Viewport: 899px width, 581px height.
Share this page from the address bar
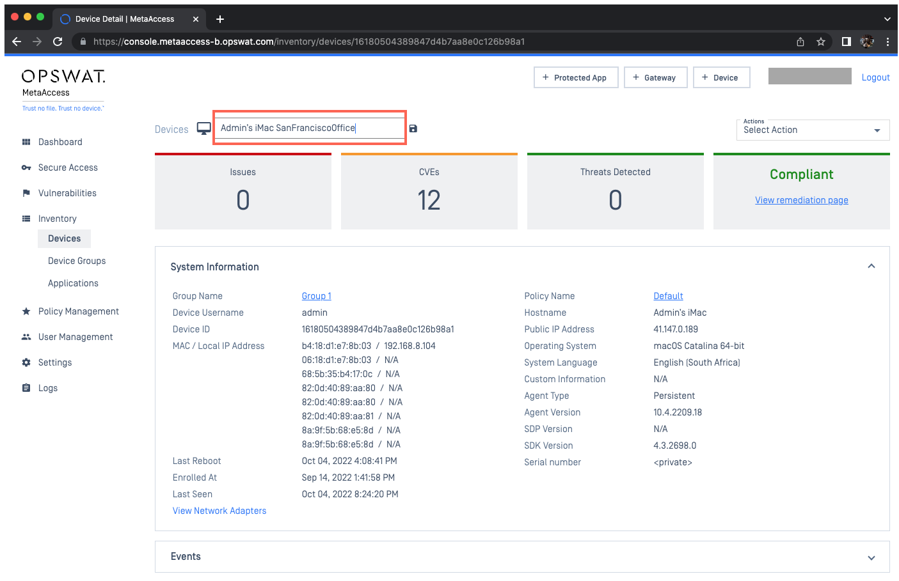point(800,42)
